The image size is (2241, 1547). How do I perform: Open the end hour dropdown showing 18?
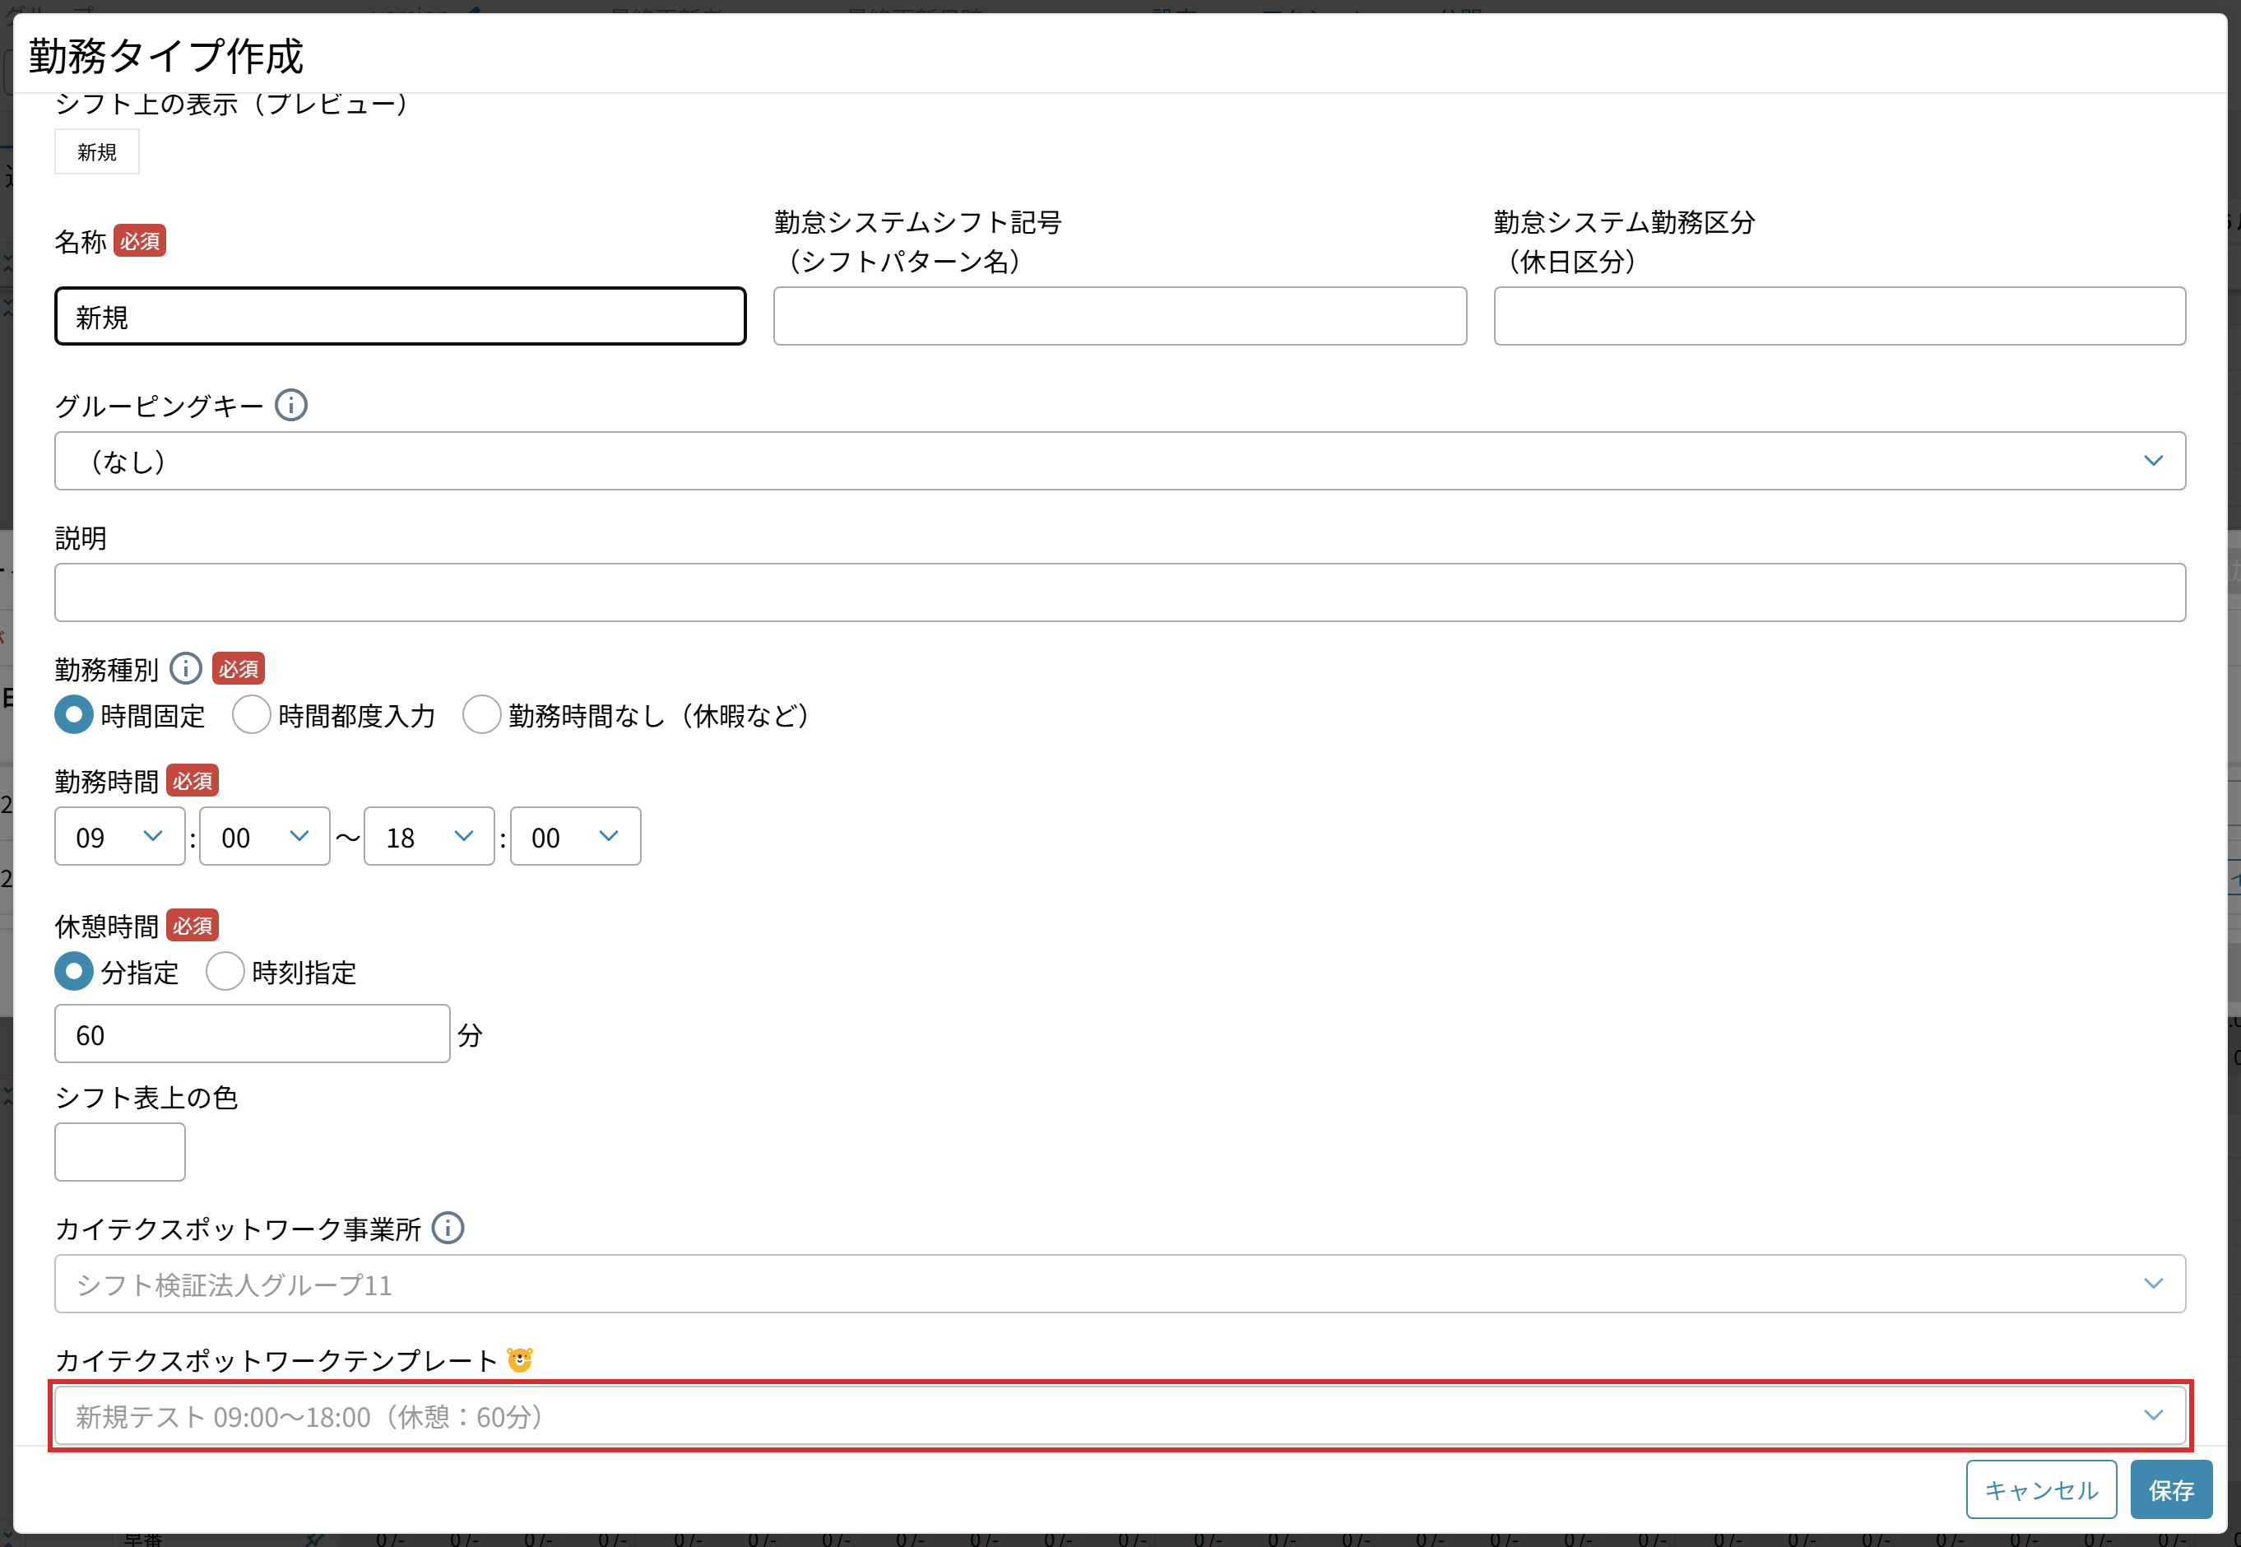click(x=429, y=835)
